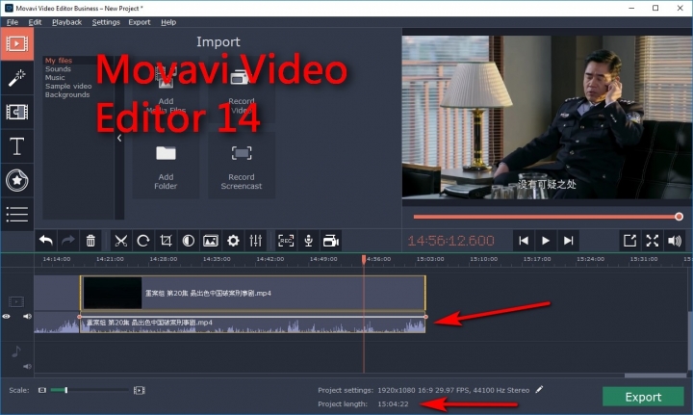Viewport: 693px width, 415px height.
Task: Click Add Folder button
Action: pyautogui.click(x=166, y=166)
